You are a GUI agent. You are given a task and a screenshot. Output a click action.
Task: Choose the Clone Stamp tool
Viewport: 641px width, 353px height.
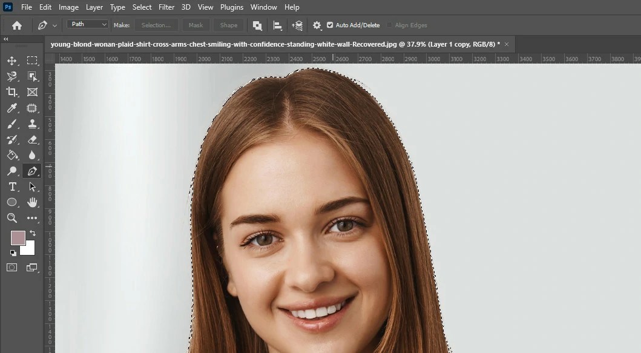pyautogui.click(x=33, y=124)
